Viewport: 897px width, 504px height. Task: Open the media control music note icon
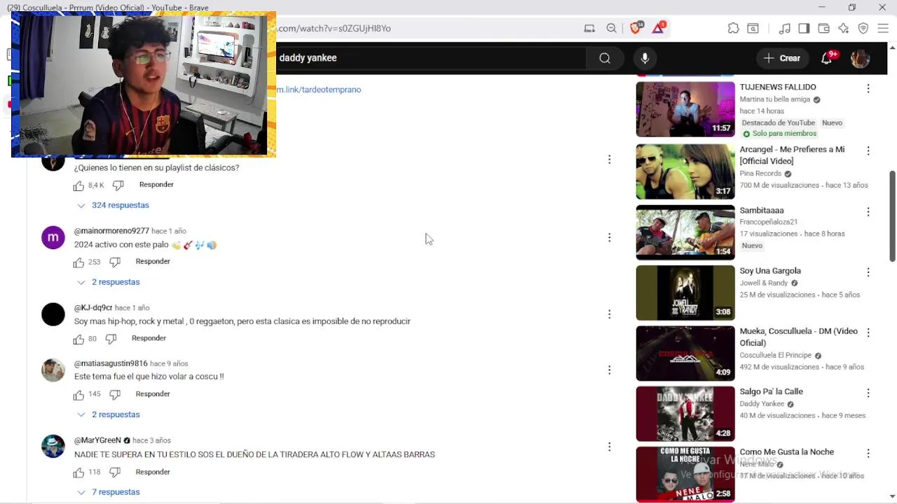point(785,28)
